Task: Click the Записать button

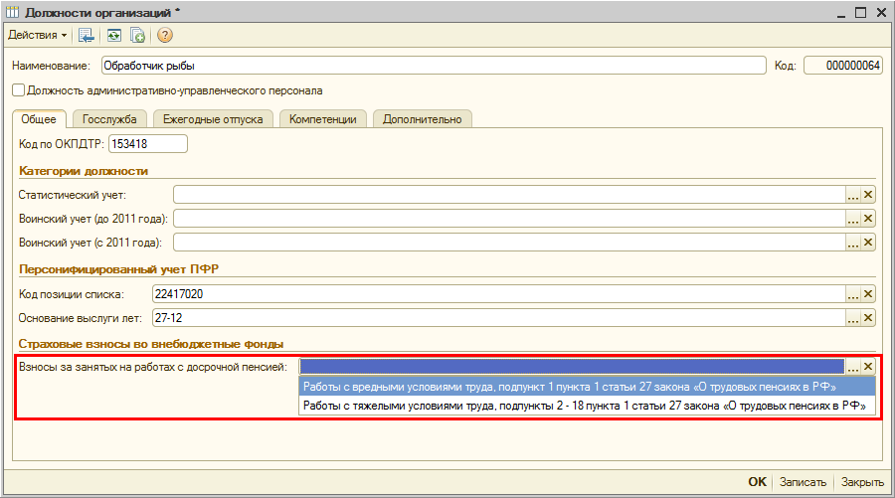Action: coord(802,482)
